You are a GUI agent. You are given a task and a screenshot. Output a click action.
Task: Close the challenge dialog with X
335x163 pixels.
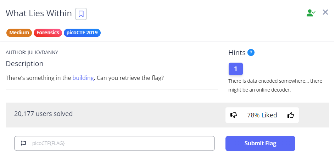click(325, 12)
